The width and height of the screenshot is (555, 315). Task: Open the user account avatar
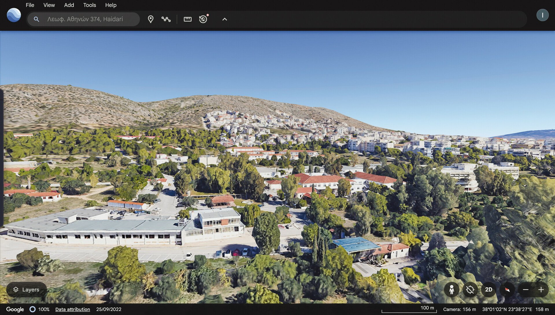pyautogui.click(x=543, y=15)
